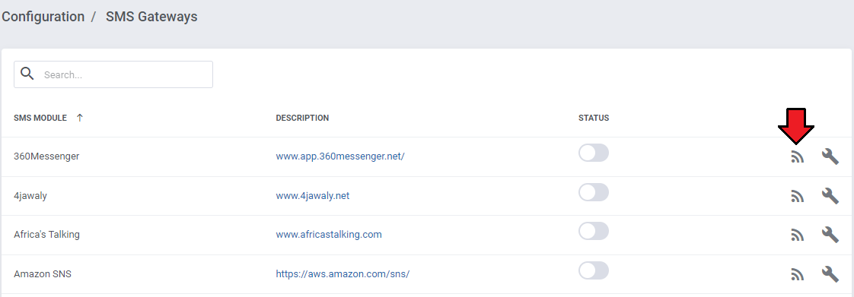The image size is (854, 297).
Task: Click the signal icon for Amazon SNS
Action: (798, 275)
